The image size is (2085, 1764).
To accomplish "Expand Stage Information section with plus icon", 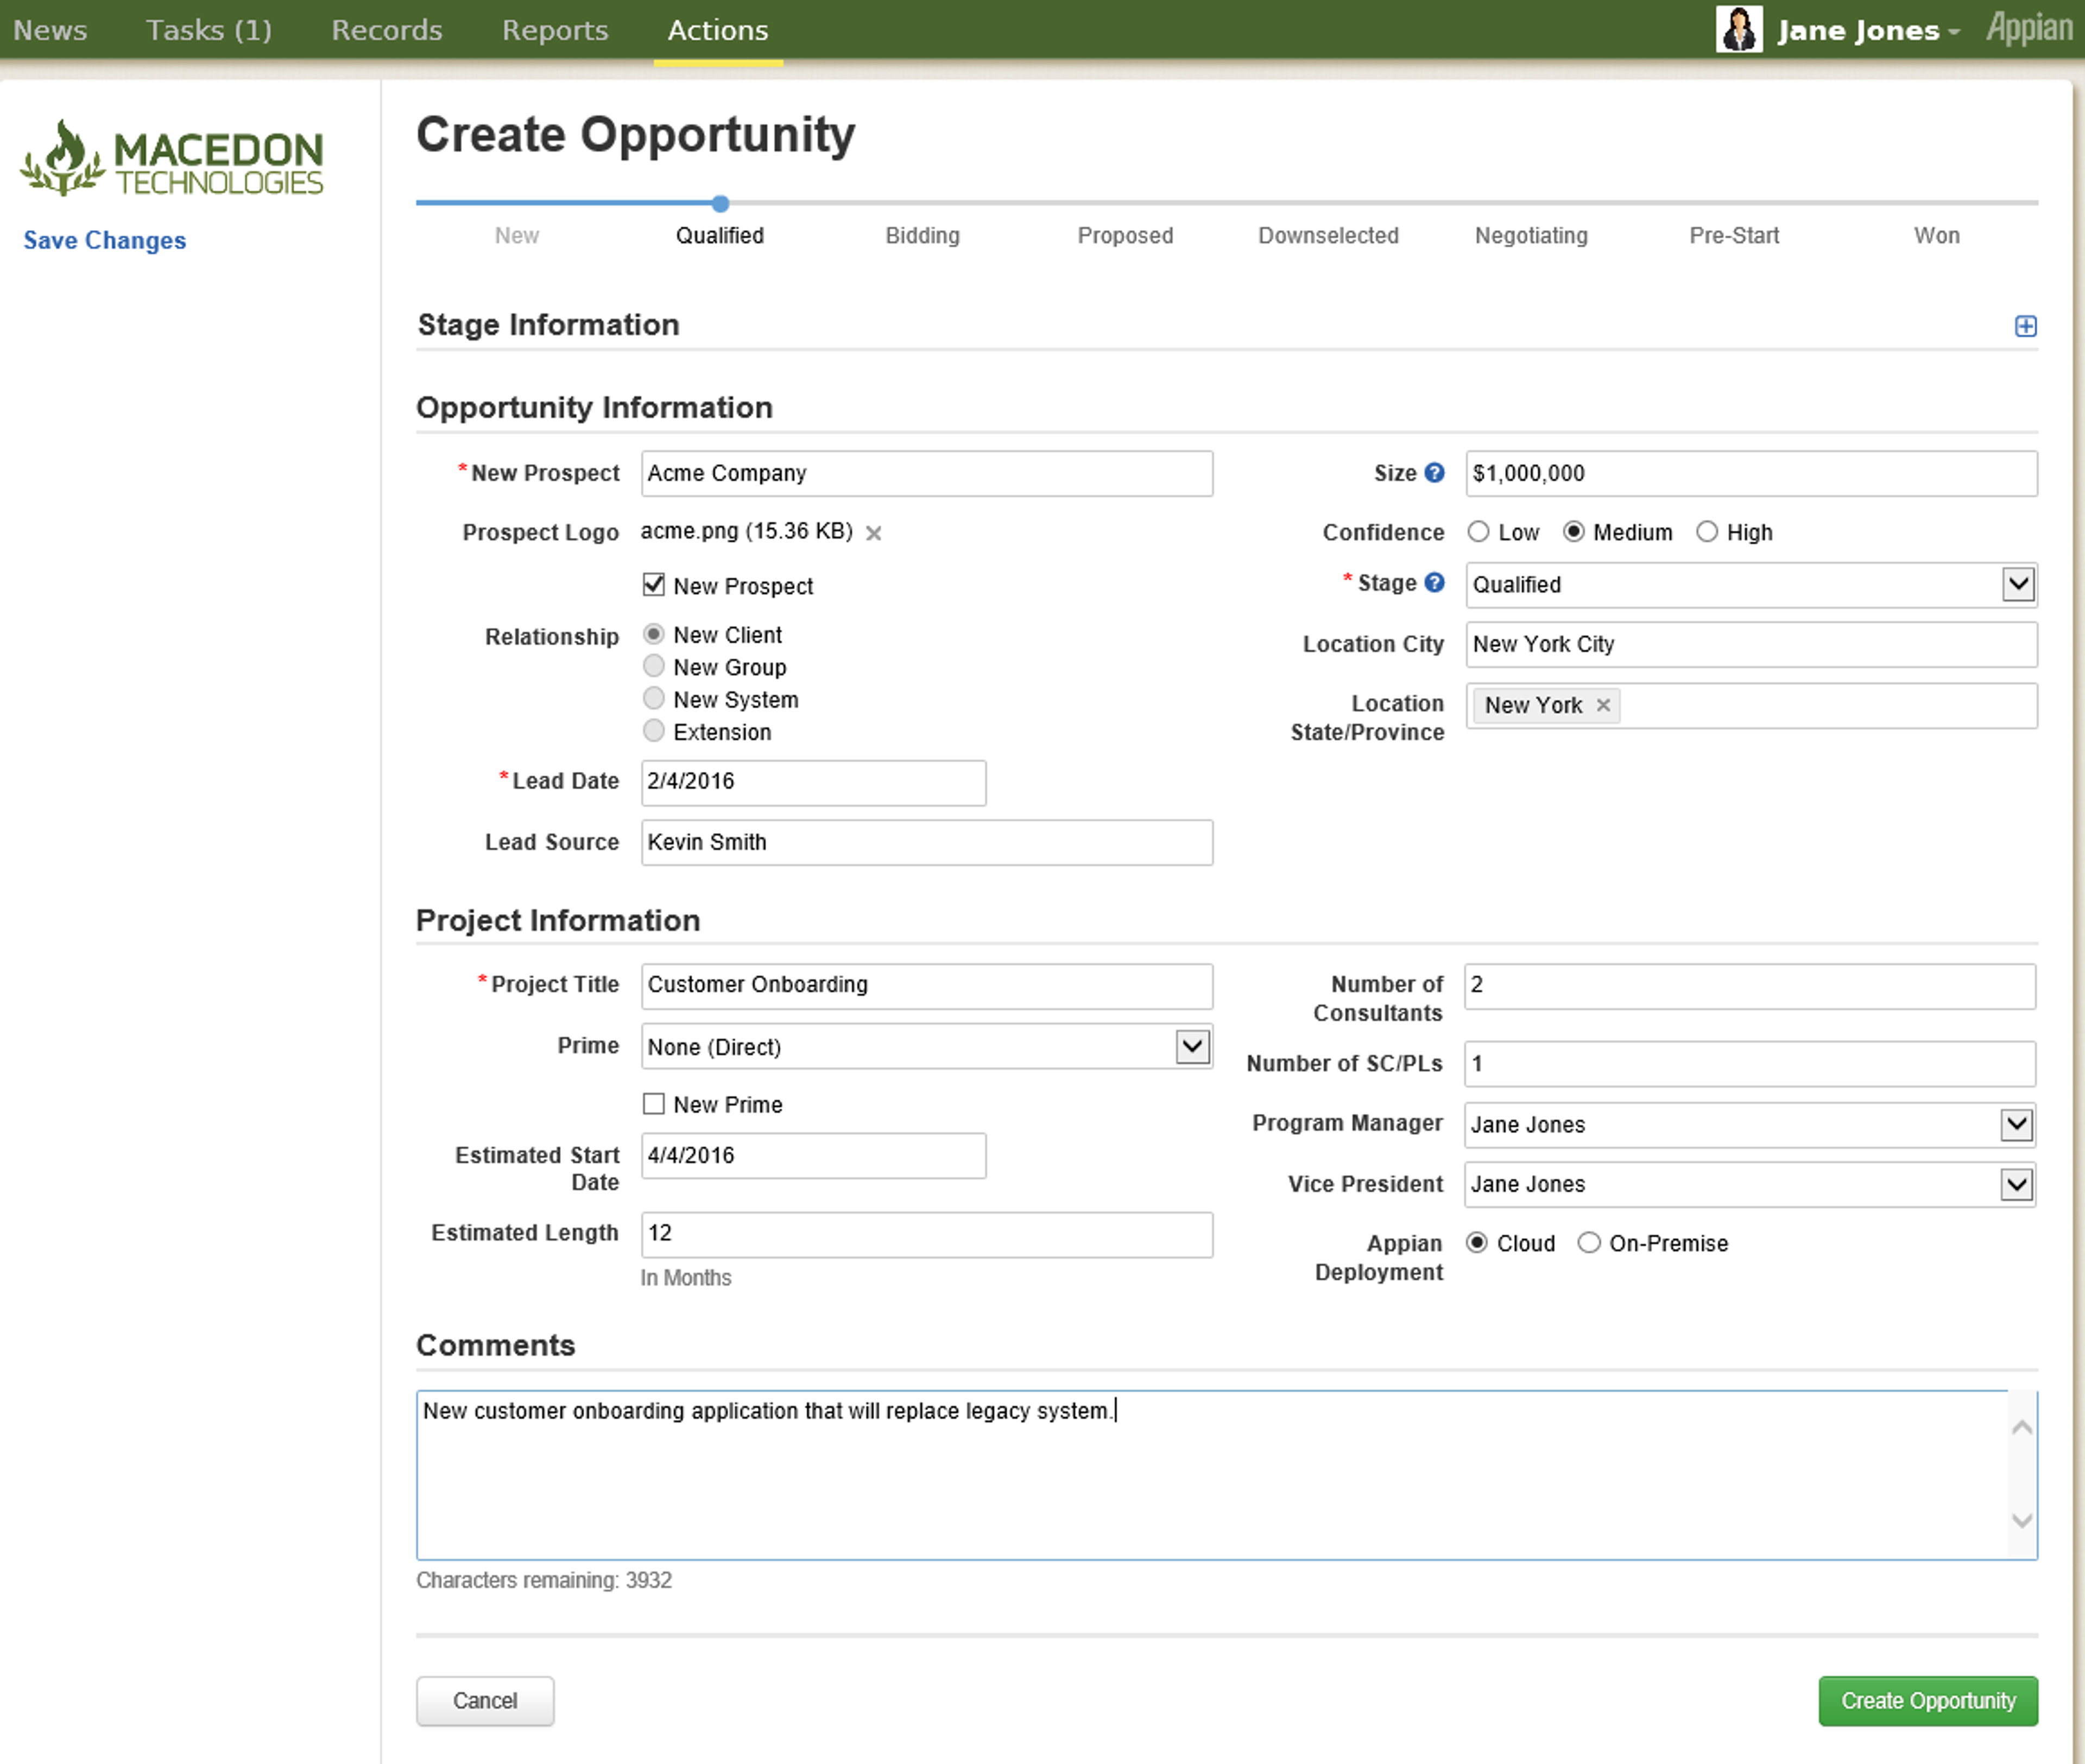I will tap(2025, 326).
